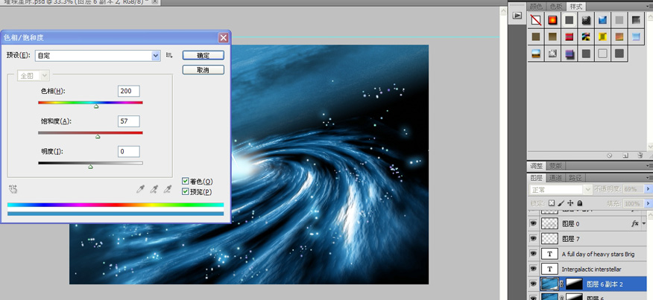Hide the 图层 0 layer
This screenshot has height=300, width=653.
click(x=533, y=223)
